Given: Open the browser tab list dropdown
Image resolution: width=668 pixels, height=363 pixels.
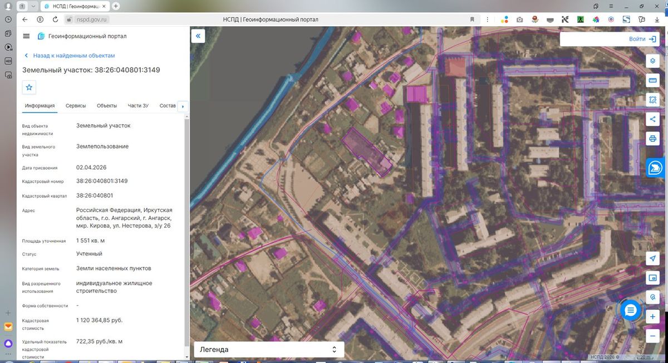Looking at the screenshot, I should (x=34, y=6).
